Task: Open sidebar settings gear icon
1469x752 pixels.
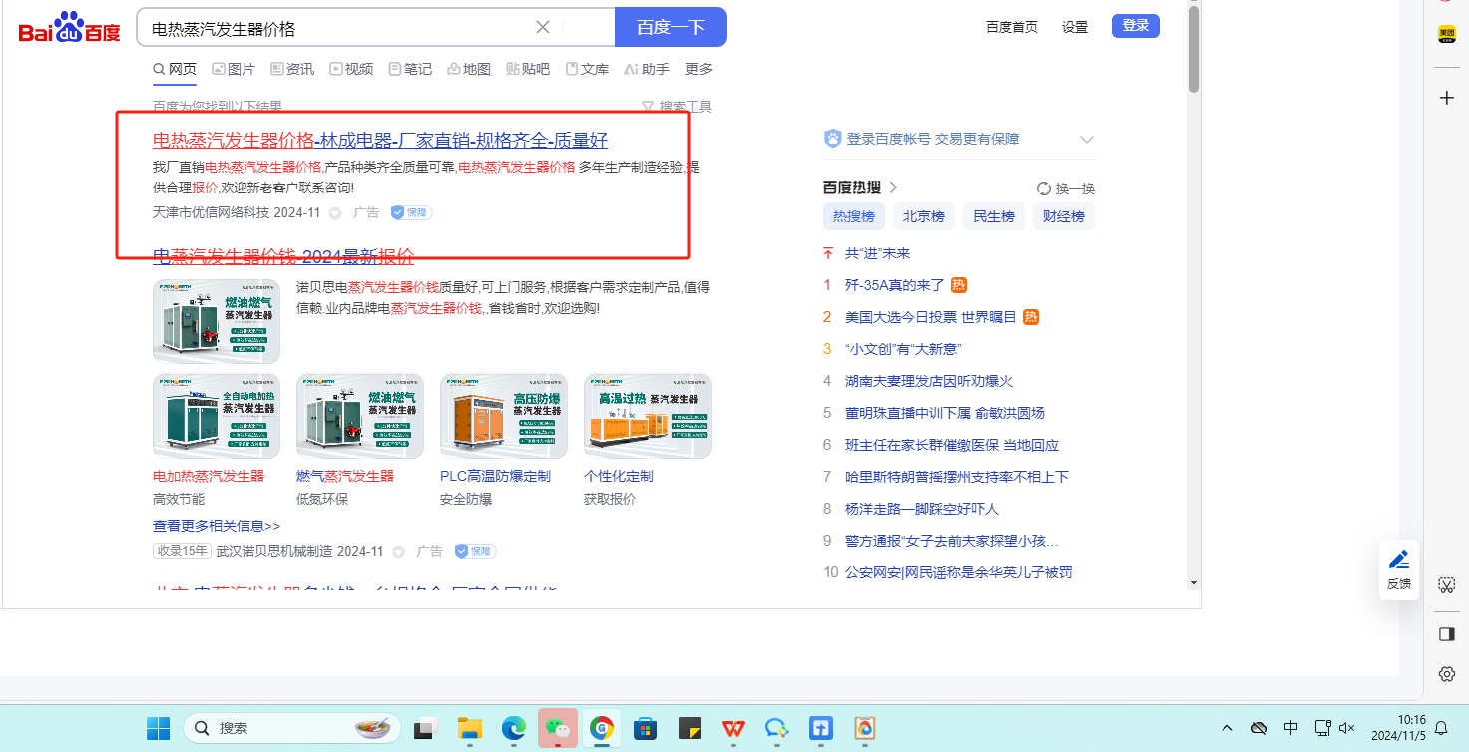Action: pos(1447,674)
